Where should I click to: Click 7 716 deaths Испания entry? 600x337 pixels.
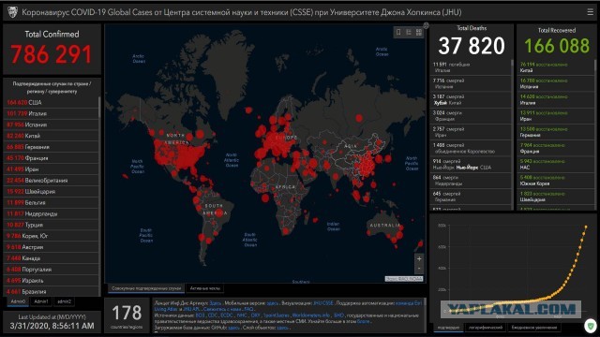tap(471, 83)
